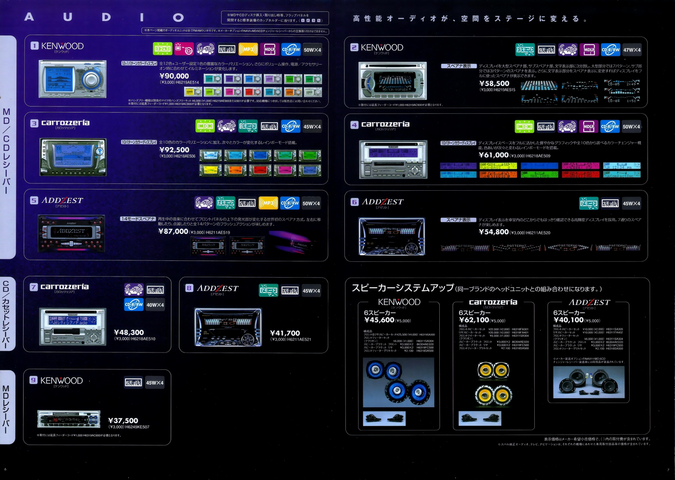
Task: Click the black Addzest speaker set photo
Action: 589,383
